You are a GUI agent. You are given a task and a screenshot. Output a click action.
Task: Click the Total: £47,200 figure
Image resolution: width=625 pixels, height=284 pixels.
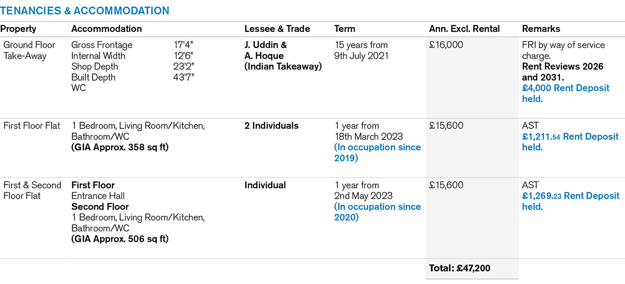pos(459,268)
